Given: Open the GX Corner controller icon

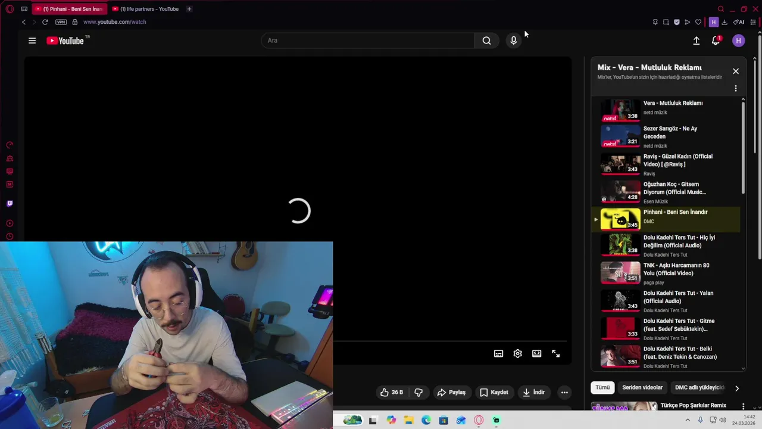Looking at the screenshot, I should 24,9.
